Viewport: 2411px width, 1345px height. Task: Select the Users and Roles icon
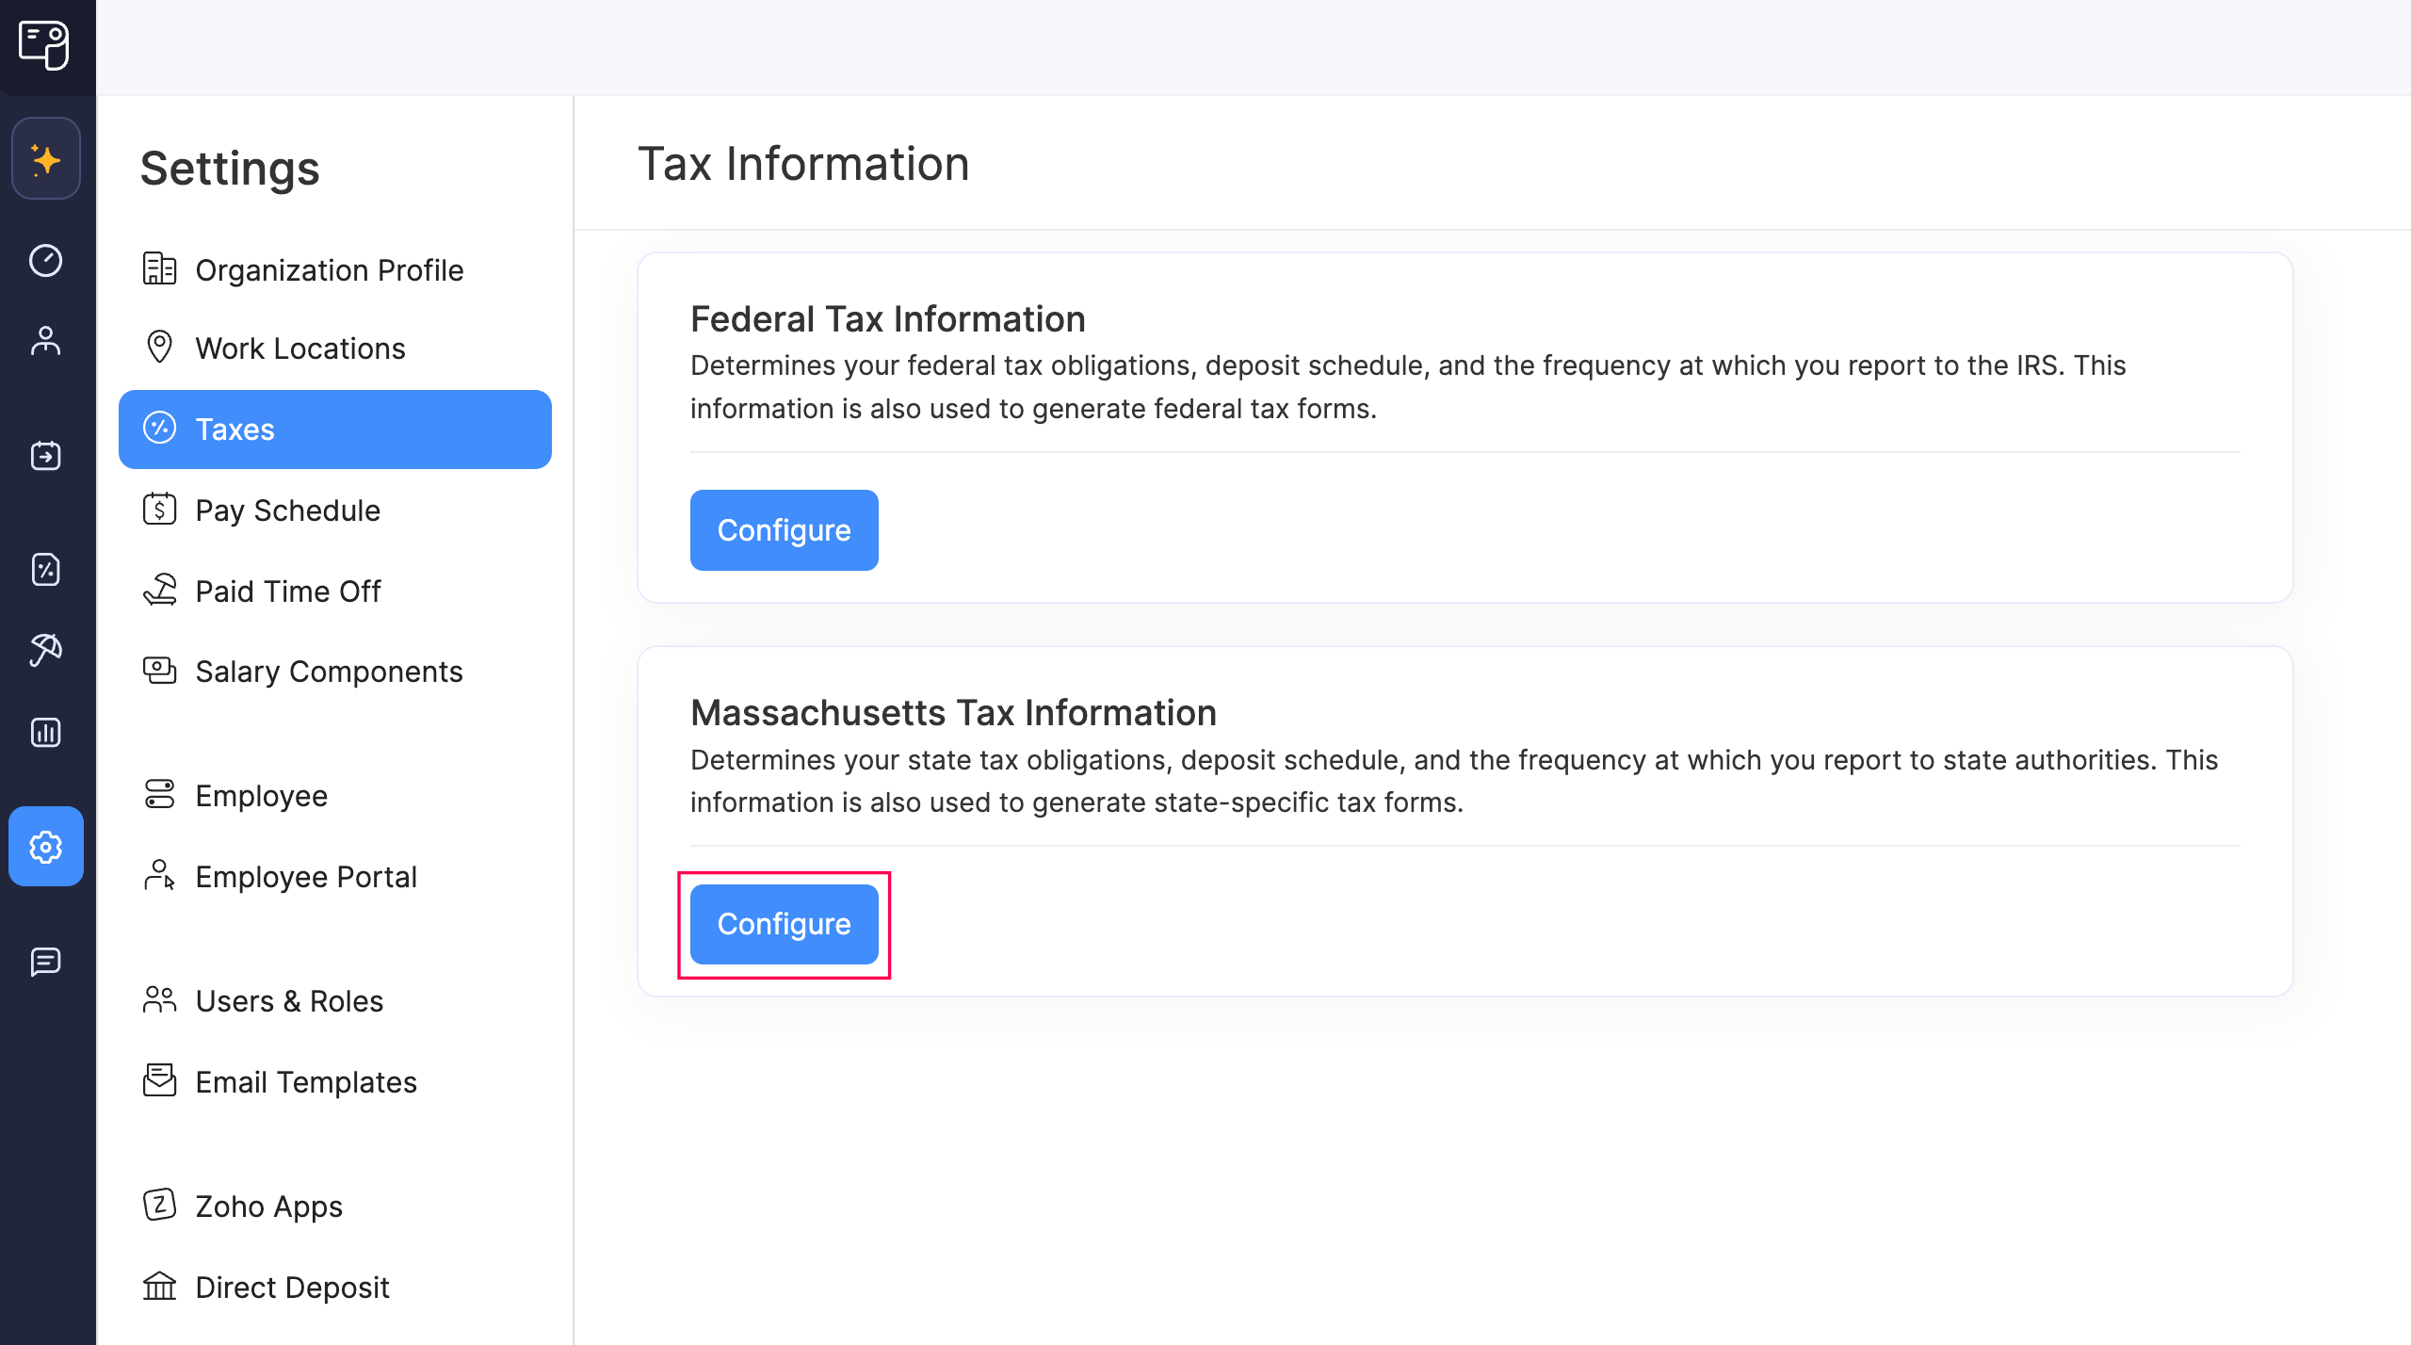159,998
